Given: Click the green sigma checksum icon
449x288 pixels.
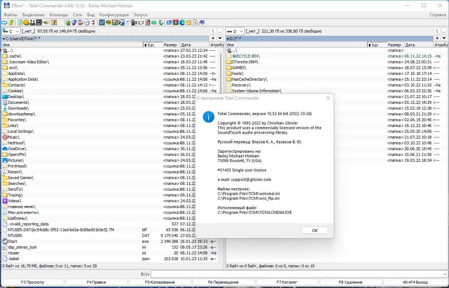Looking at the screenshot, I should click(x=161, y=22).
